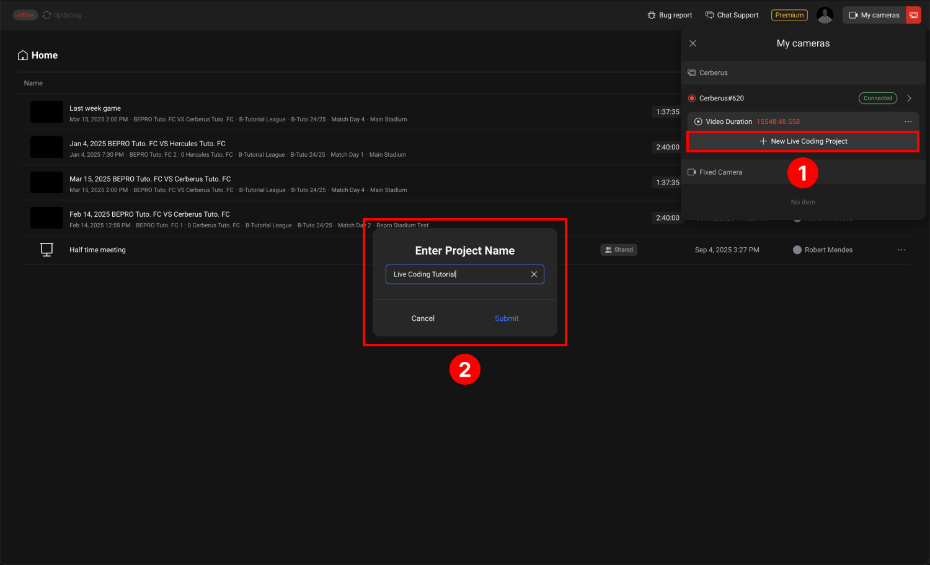The width and height of the screenshot is (930, 565).
Task: Clear the project name text
Action: tap(534, 274)
